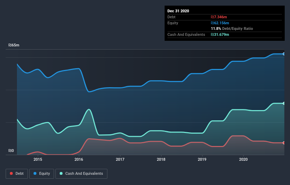Click the blue Equity endpoint marker
The width and height of the screenshot is (290, 185).
284,54
